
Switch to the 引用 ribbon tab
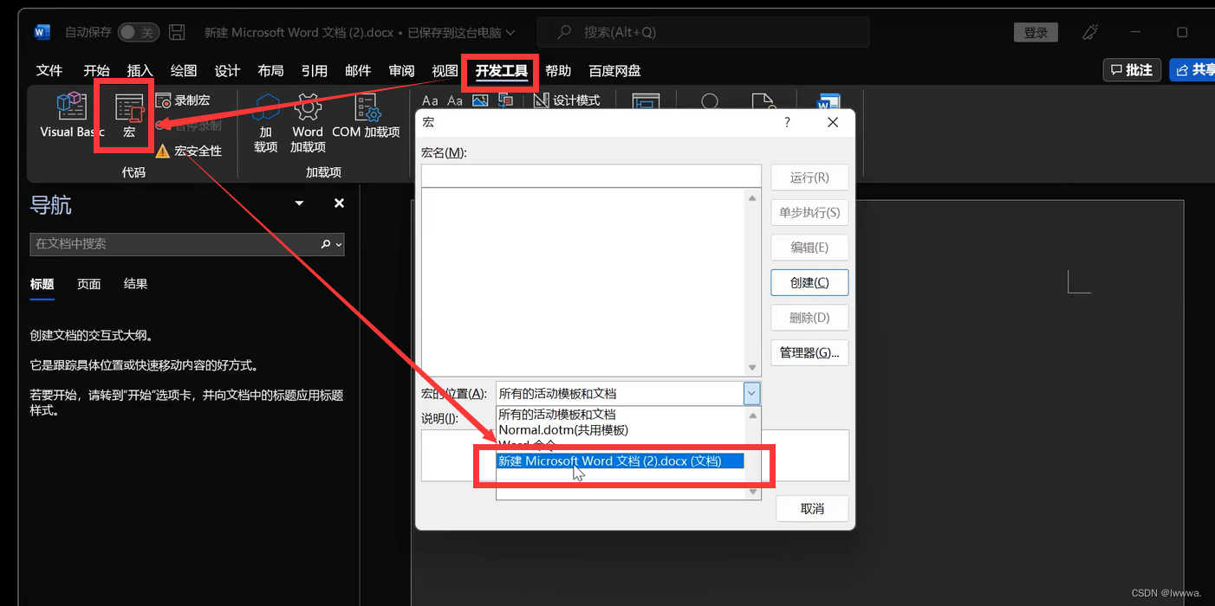pyautogui.click(x=315, y=70)
